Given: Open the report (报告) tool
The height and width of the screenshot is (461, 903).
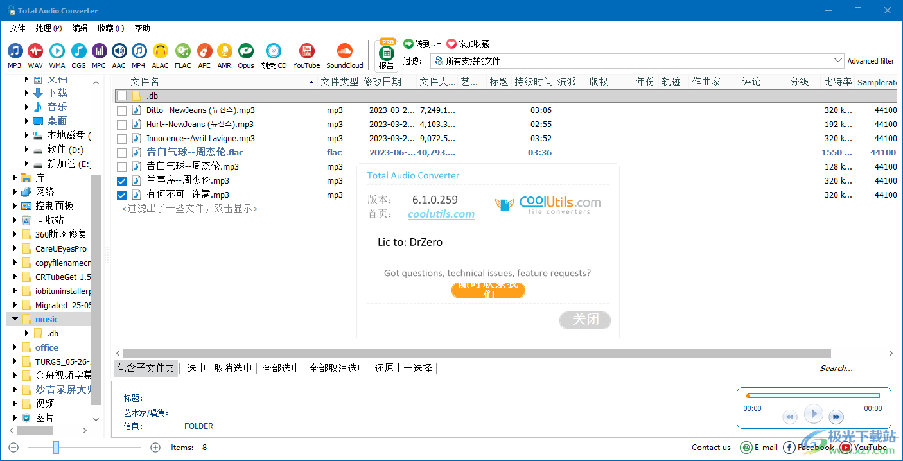Looking at the screenshot, I should [x=387, y=54].
